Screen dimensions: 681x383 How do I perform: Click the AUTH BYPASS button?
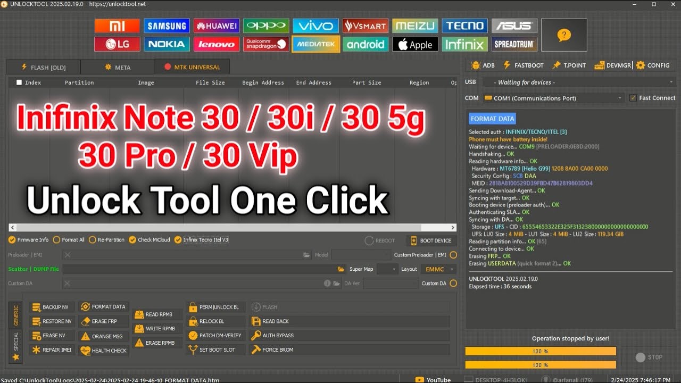[x=350, y=336]
